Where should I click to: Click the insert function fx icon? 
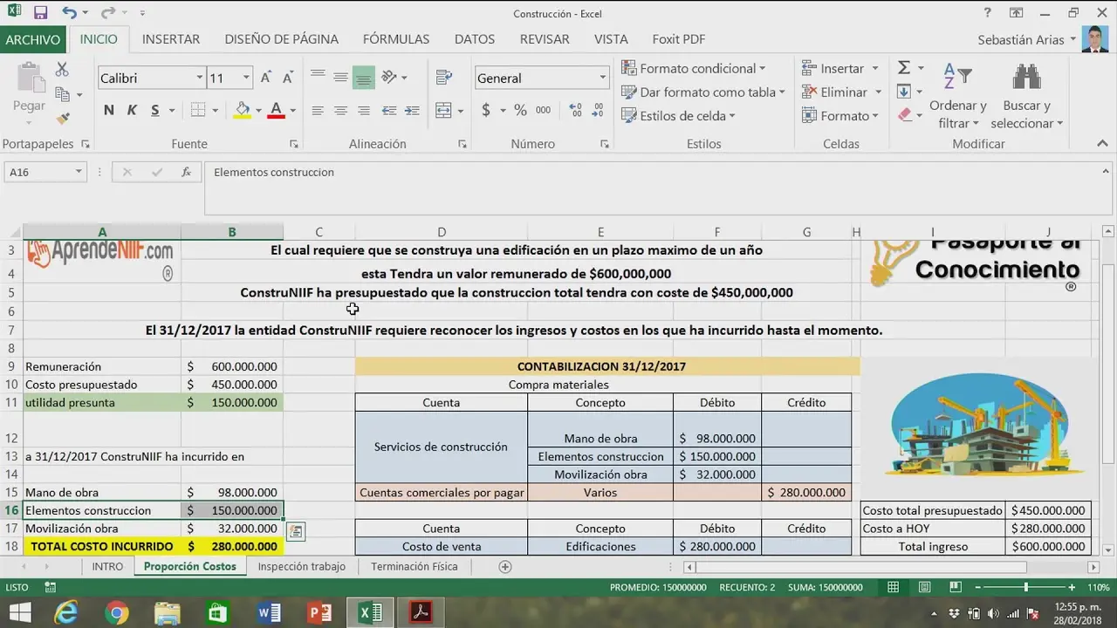pyautogui.click(x=186, y=173)
